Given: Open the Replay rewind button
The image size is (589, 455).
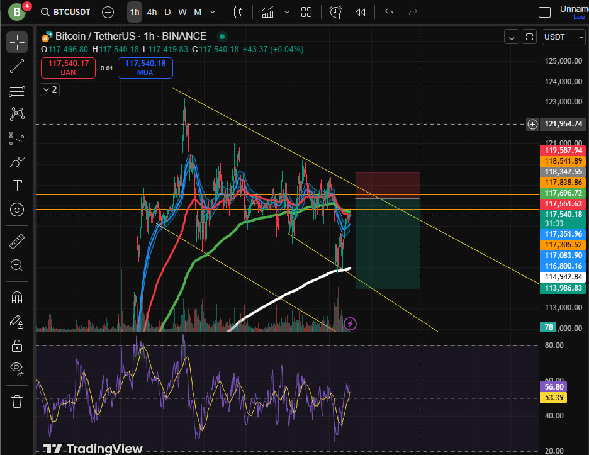Looking at the screenshot, I should [360, 12].
